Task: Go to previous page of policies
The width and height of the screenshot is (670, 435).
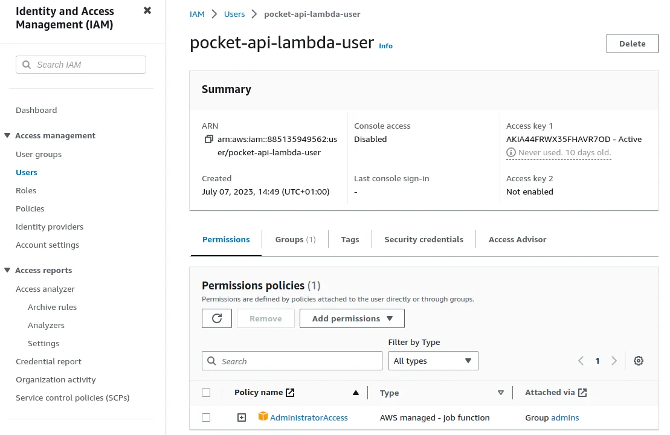Action: point(581,361)
